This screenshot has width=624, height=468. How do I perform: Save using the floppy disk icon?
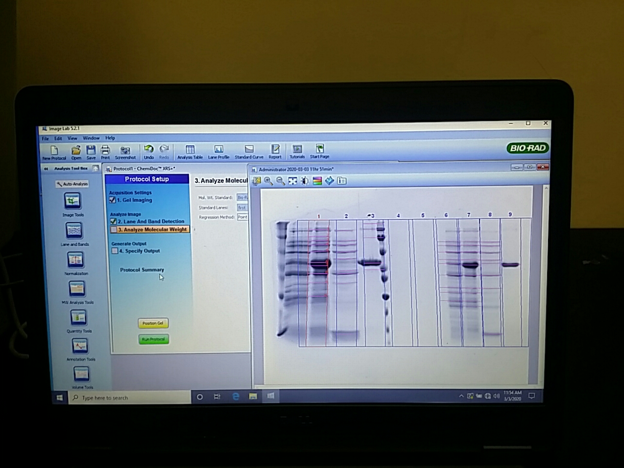(x=91, y=150)
